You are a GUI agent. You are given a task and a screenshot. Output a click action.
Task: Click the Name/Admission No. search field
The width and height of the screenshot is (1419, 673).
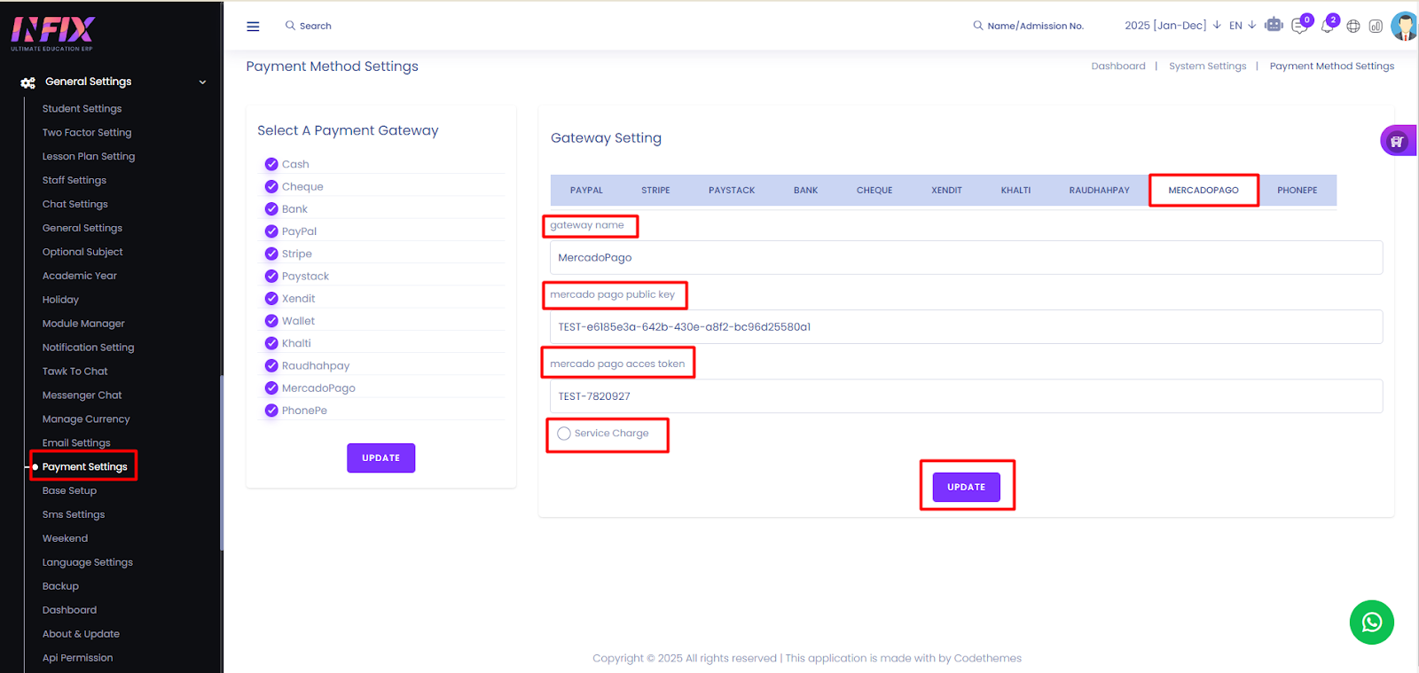1035,26
